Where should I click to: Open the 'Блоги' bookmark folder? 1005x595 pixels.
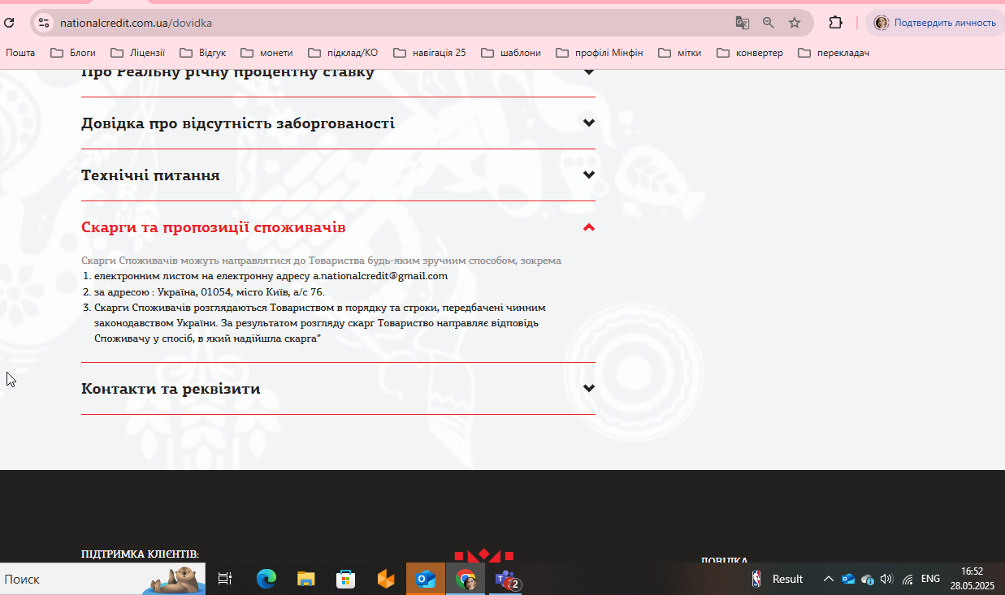pyautogui.click(x=73, y=53)
